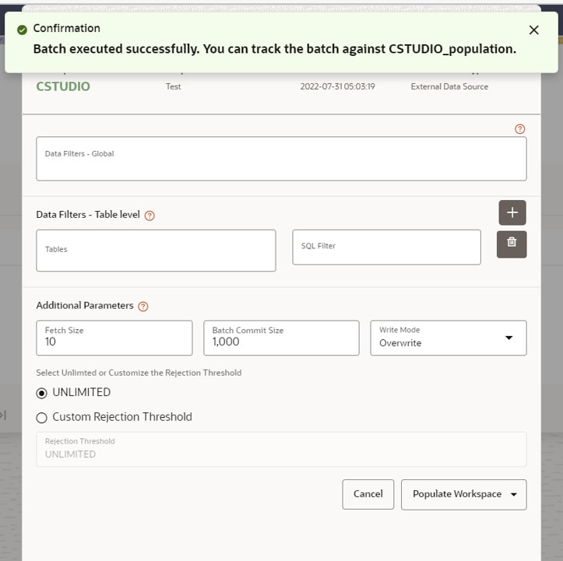Image resolution: width=563 pixels, height=561 pixels.
Task: Delete the table filter row with trash icon
Action: coord(512,244)
